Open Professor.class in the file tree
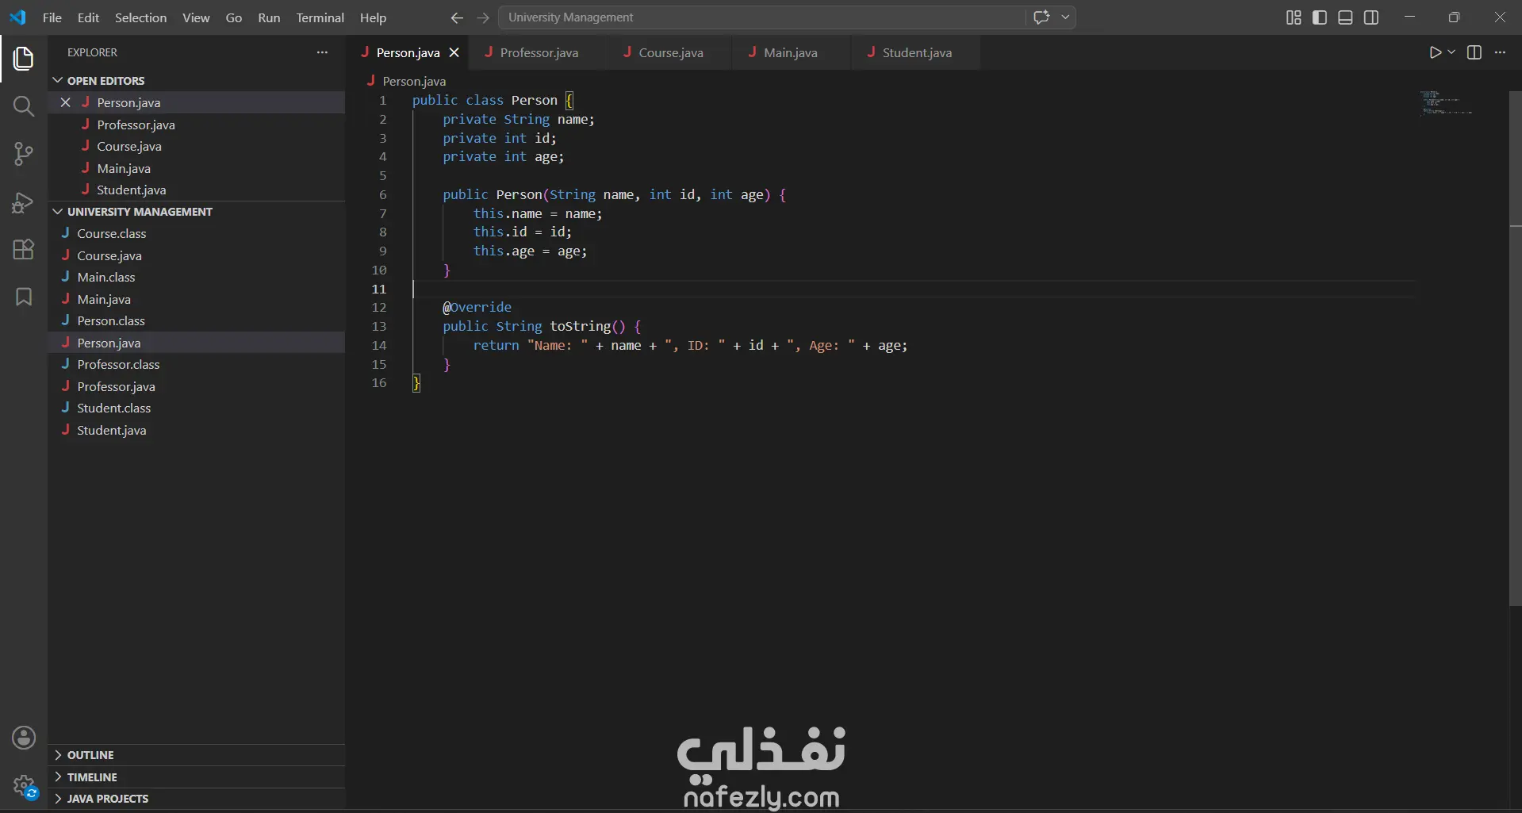Viewport: 1522px width, 813px height. 196,364
